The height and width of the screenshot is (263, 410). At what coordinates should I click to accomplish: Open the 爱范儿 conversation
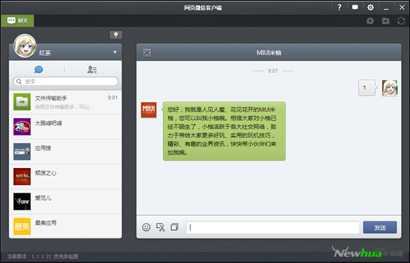[x=66, y=202]
